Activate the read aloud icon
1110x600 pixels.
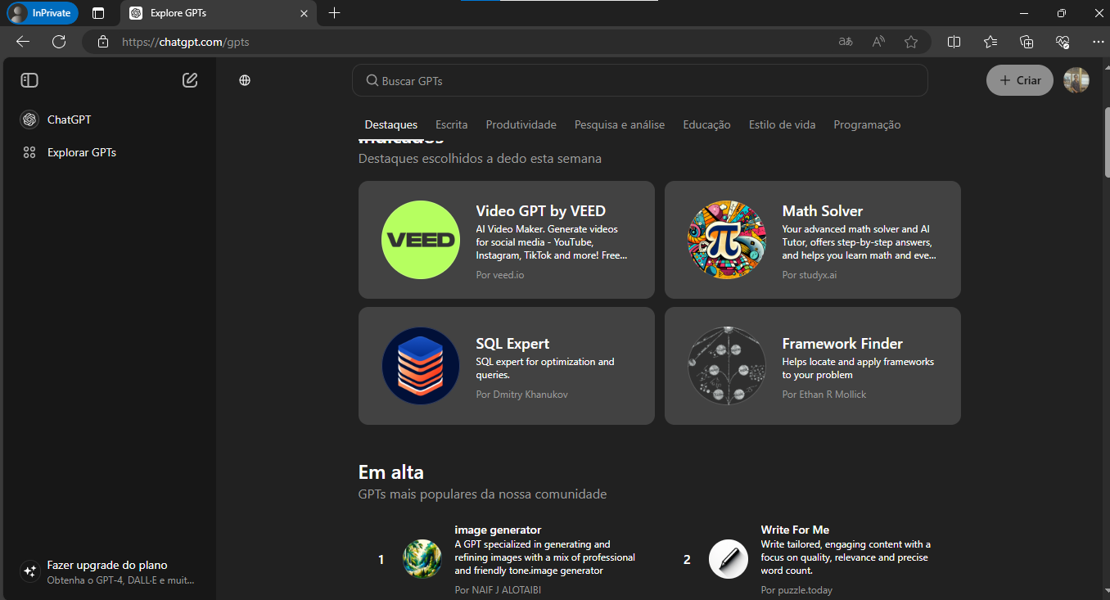click(878, 42)
